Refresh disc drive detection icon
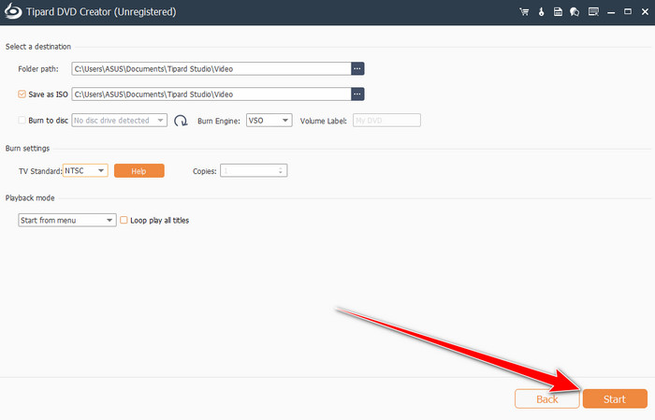This screenshot has width=655, height=420. tap(181, 121)
